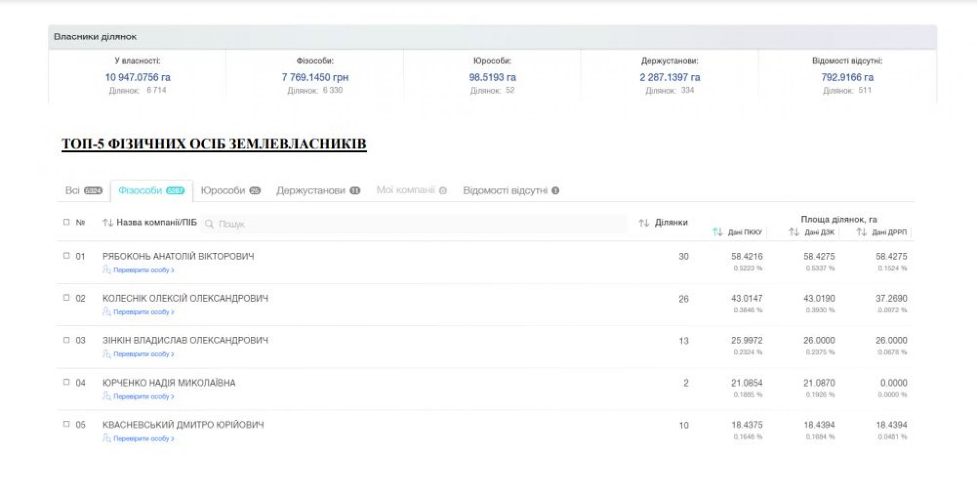This screenshot has width=977, height=493.
Task: Sort by Дані ДЗК column icon
Action: 794,233
